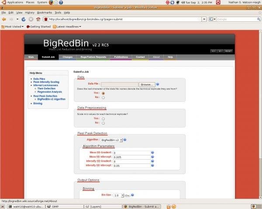The image size is (262, 209).
Task: Click the search magnifier in Google box
Action: pyautogui.click(x=259, y=19)
